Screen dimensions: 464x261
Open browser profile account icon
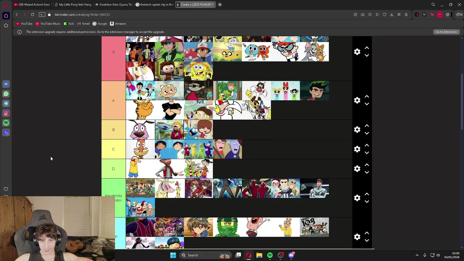[x=406, y=14]
